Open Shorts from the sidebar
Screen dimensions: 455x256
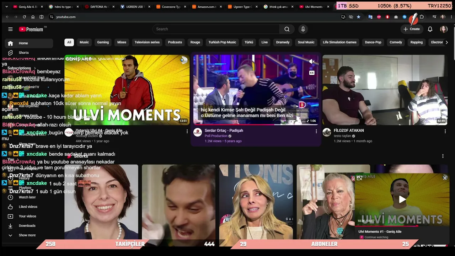coord(23,53)
